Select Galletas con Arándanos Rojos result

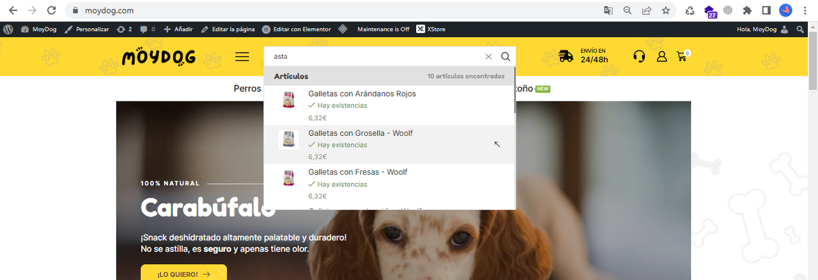point(389,105)
